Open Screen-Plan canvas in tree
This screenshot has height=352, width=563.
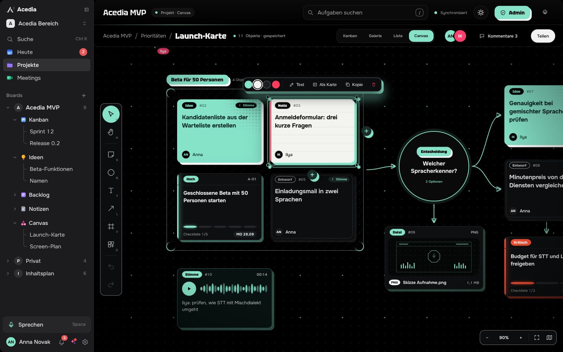[x=45, y=246]
